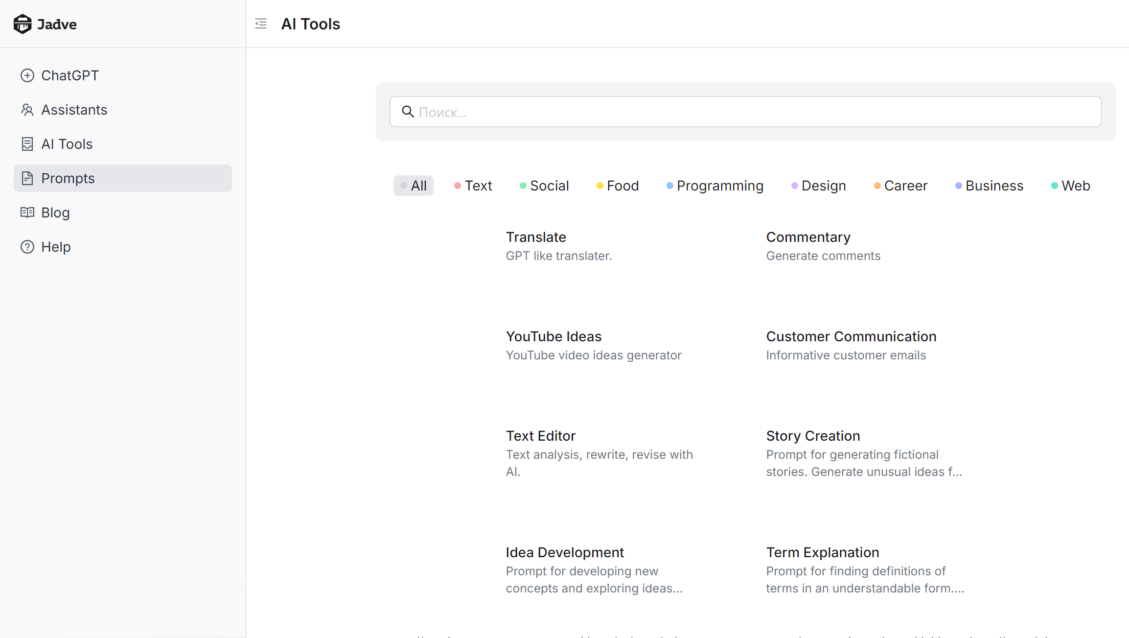Switch to the Programming category
Image resolution: width=1129 pixels, height=638 pixels.
coord(715,186)
